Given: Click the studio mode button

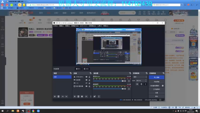Looking at the screenshot, I should pos(156,89).
